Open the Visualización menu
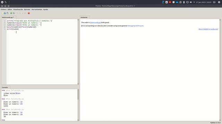This screenshot has width=222, height=124. tap(18, 9)
